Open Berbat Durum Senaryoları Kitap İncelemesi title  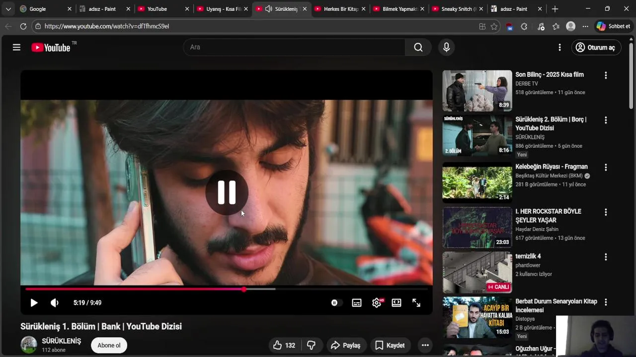point(556,305)
